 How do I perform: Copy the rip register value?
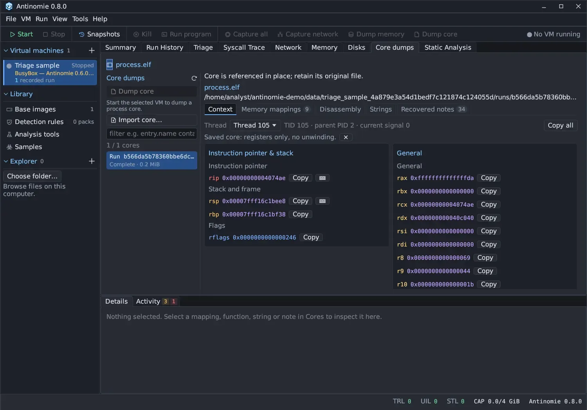301,178
